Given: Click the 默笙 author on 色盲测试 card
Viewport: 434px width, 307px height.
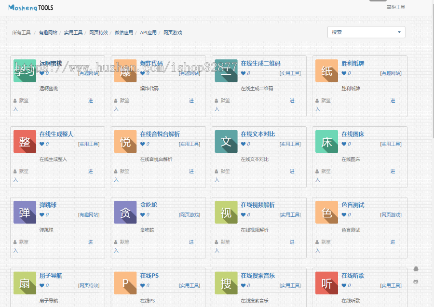Looking at the screenshot, I should pos(326,242).
